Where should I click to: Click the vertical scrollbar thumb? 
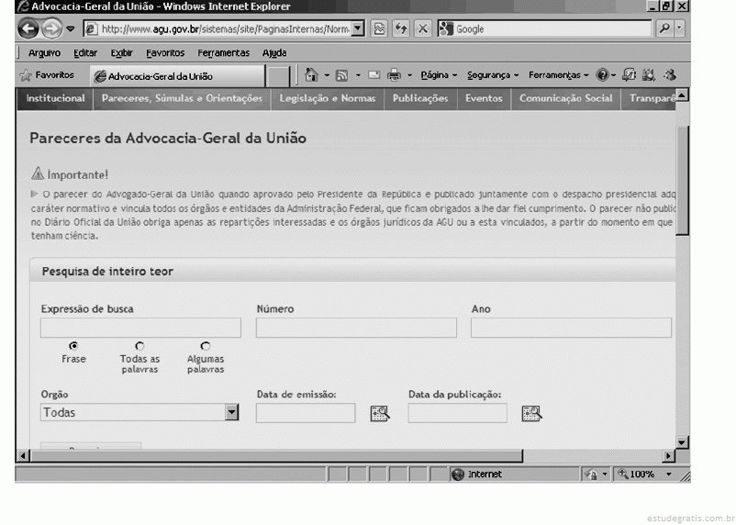tap(682, 180)
